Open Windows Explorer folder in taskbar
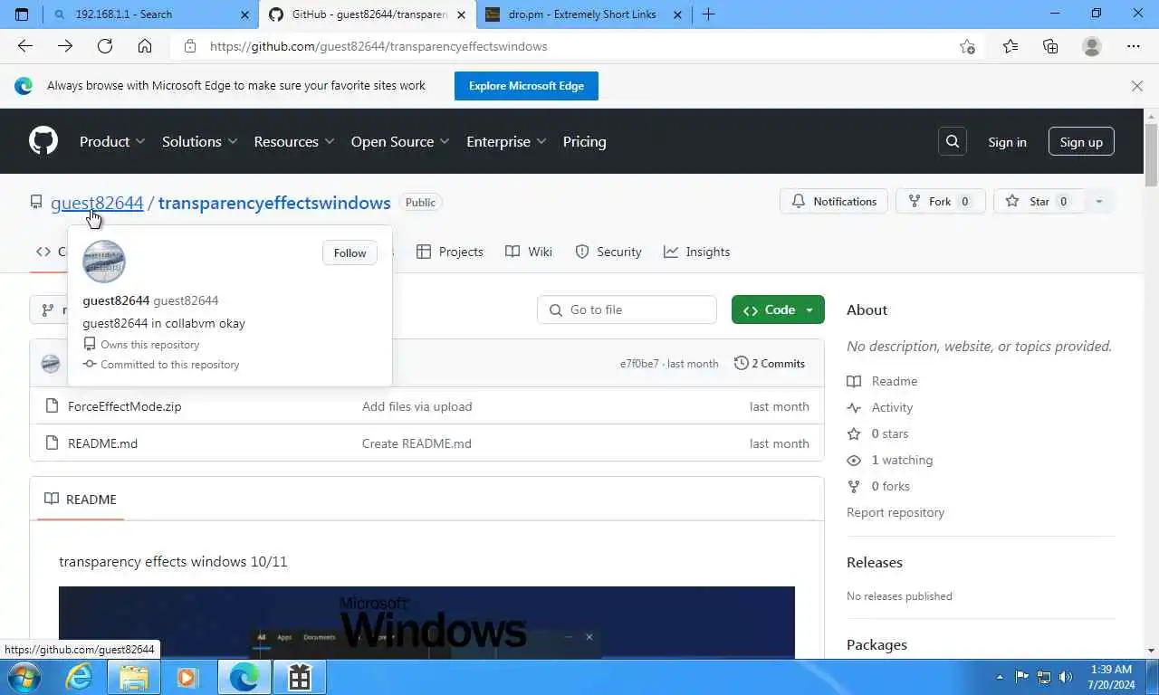 click(x=134, y=677)
